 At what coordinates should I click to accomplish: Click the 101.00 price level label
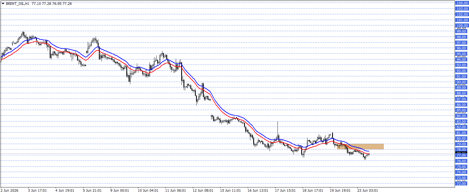[x=462, y=20]
